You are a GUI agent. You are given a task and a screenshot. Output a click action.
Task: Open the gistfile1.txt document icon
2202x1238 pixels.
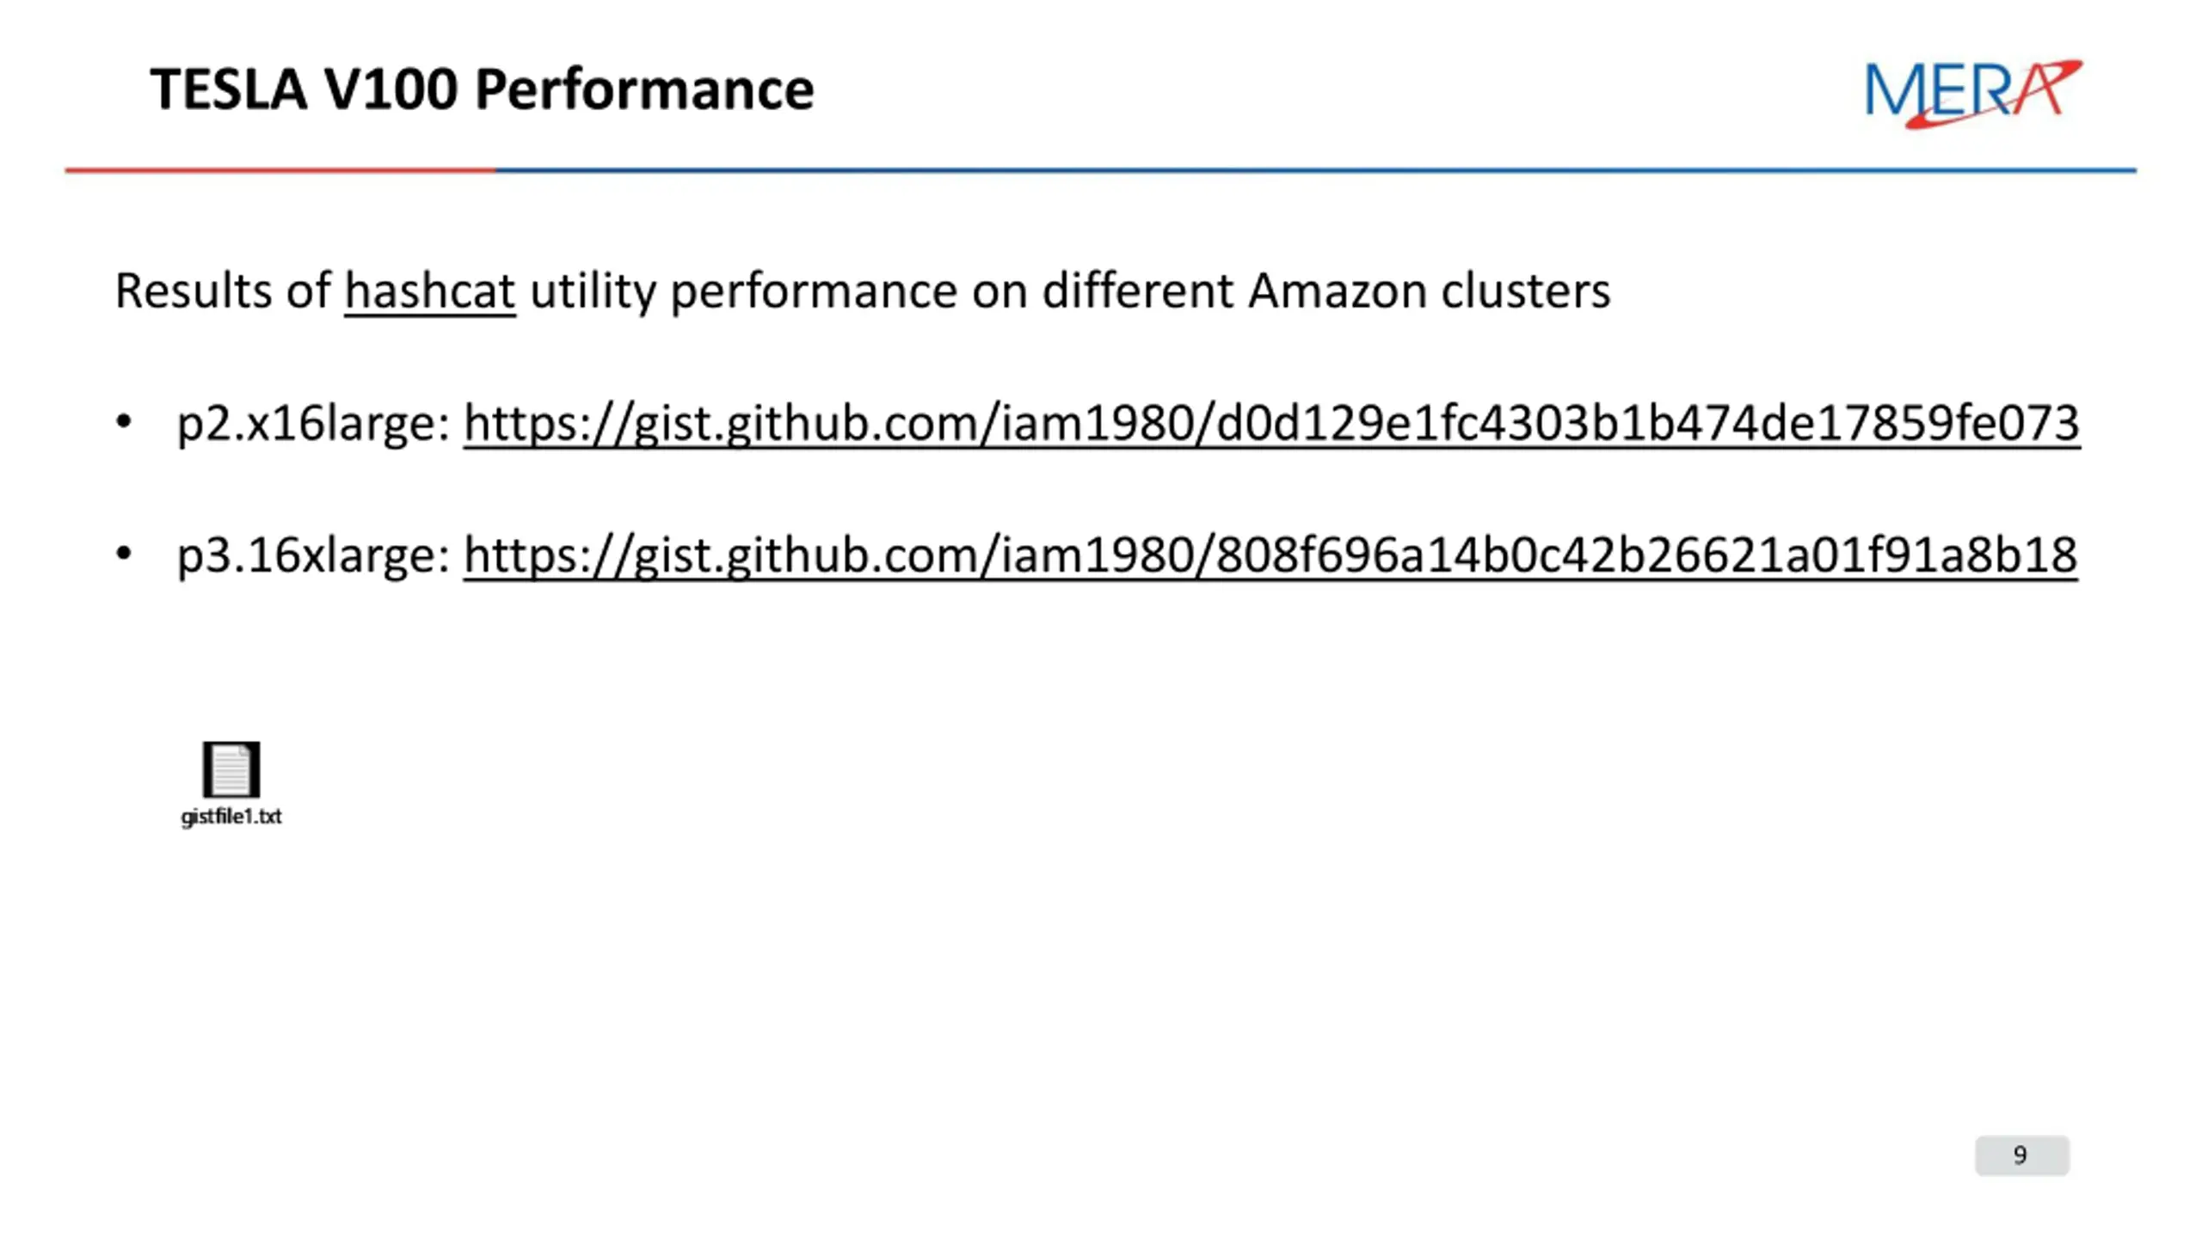(231, 769)
